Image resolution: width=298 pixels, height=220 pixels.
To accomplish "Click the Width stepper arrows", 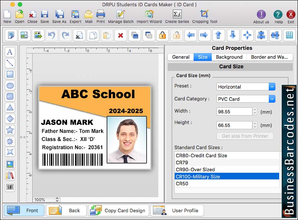I will (x=255, y=111).
